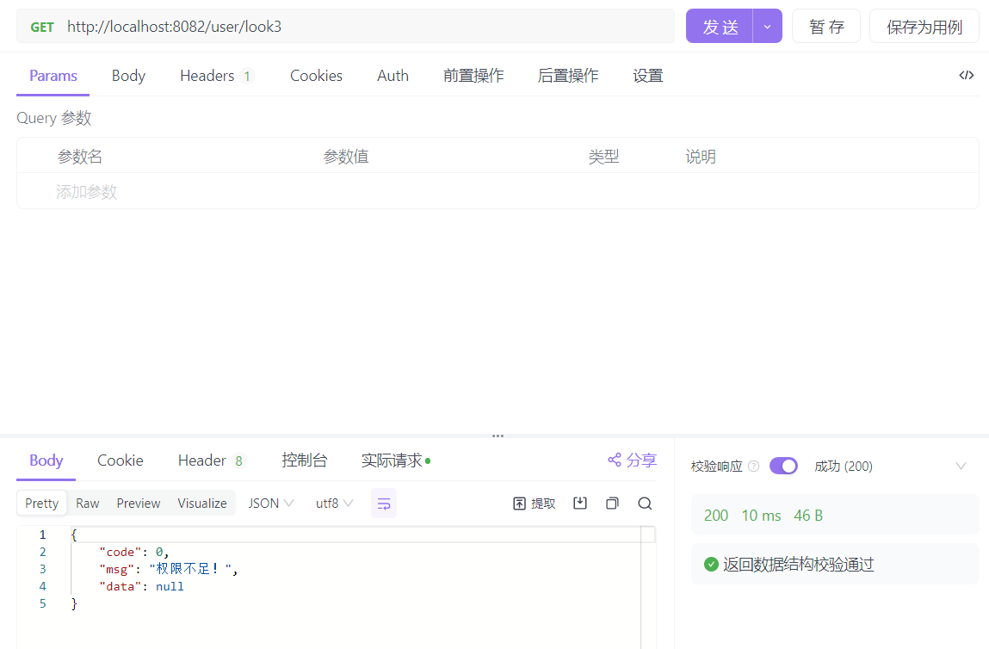The image size is (989, 649).
Task: Click the "msg" line in response
Action: click(169, 569)
